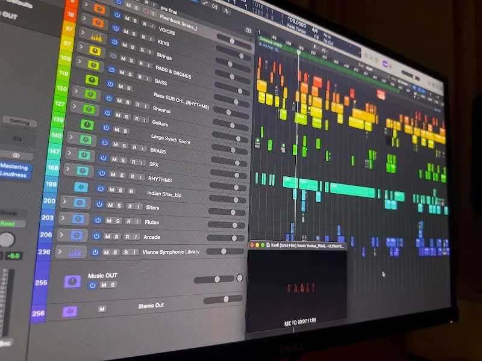Open the Read automation mode menu

(11, 223)
